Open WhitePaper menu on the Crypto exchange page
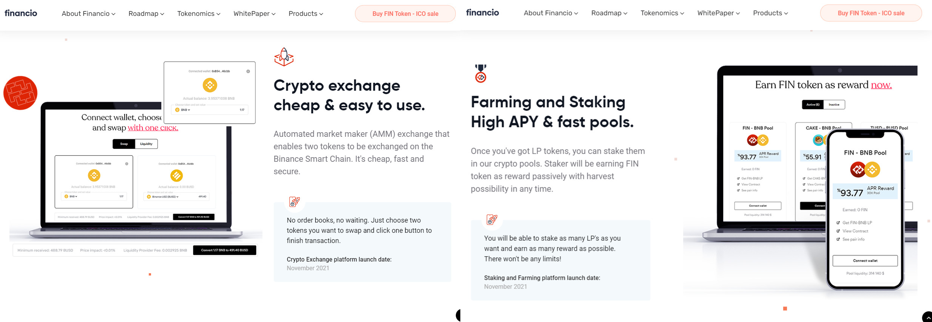This screenshot has height=322, width=932. pos(254,14)
